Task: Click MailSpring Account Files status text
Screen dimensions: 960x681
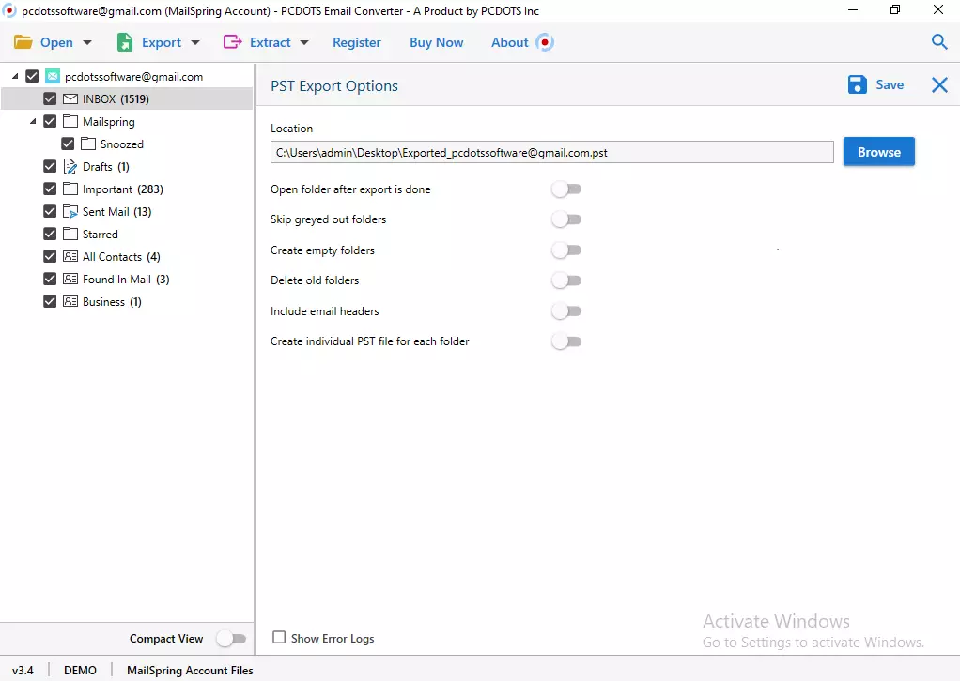Action: (190, 671)
